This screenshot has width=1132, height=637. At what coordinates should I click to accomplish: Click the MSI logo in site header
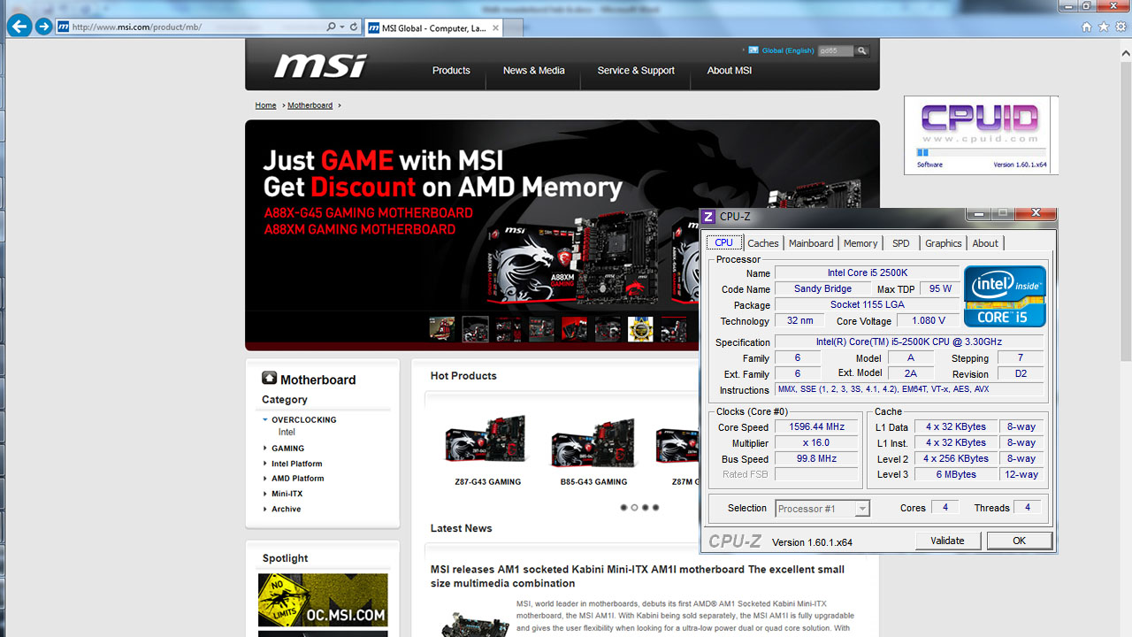pos(320,66)
